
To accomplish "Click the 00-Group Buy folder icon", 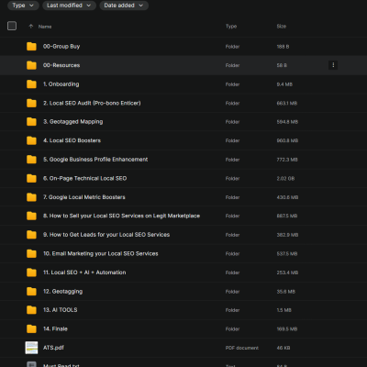I will pos(31,47).
